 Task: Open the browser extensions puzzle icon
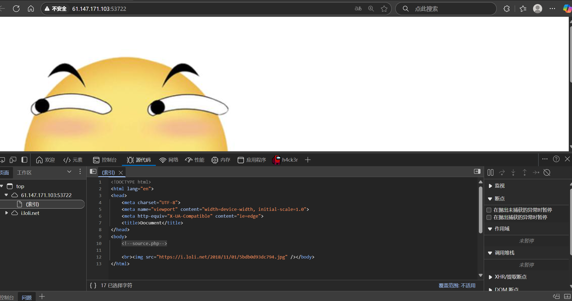pyautogui.click(x=506, y=9)
